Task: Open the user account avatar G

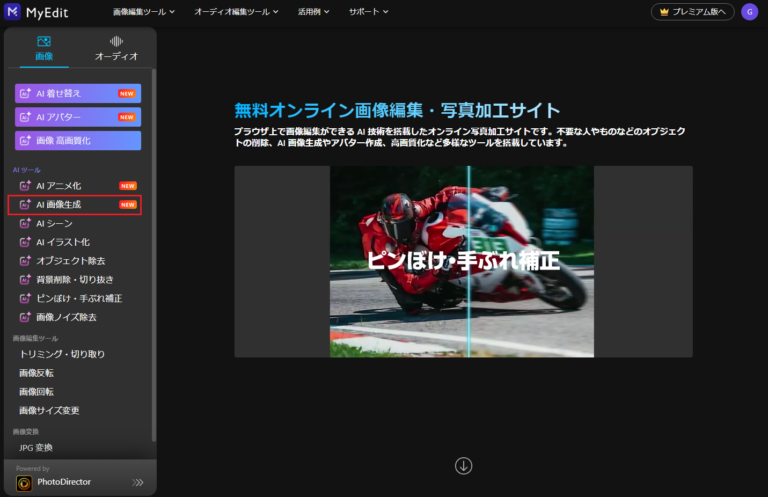Action: click(749, 12)
